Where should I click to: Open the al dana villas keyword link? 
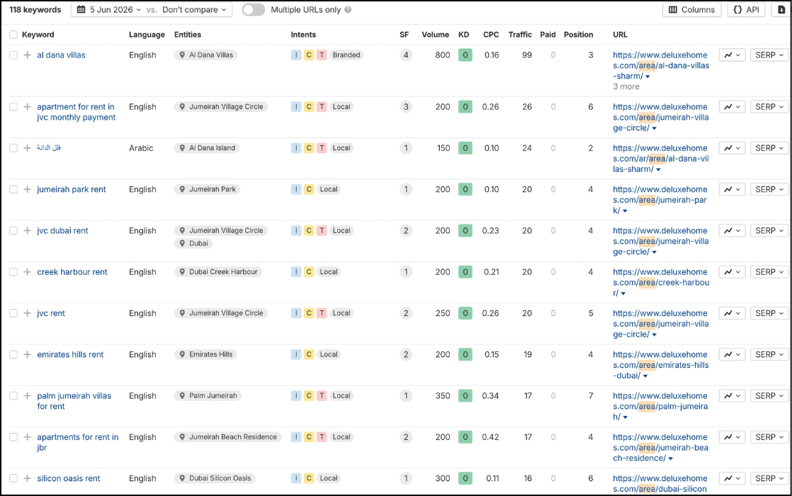tap(61, 55)
